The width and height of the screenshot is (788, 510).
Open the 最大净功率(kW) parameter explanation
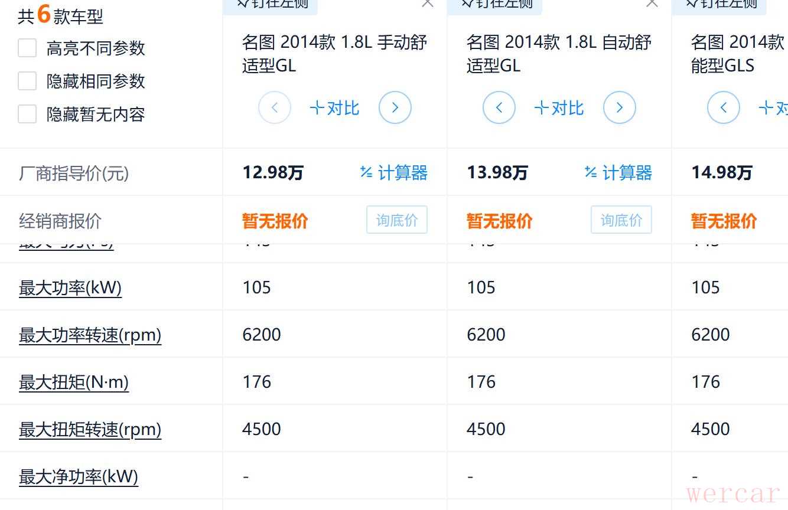79,476
